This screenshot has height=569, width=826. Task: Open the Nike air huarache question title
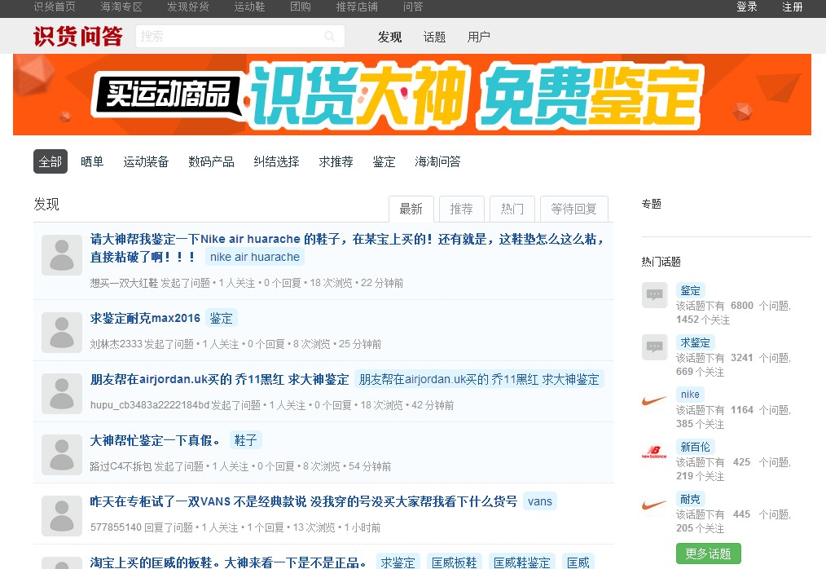[347, 248]
